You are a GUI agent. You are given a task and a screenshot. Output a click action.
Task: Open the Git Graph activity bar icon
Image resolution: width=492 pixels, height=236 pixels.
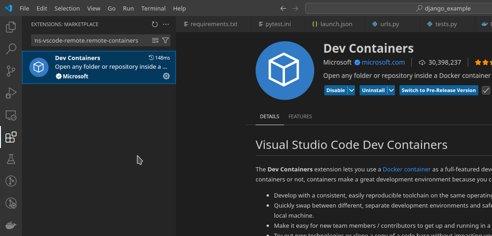[11, 181]
